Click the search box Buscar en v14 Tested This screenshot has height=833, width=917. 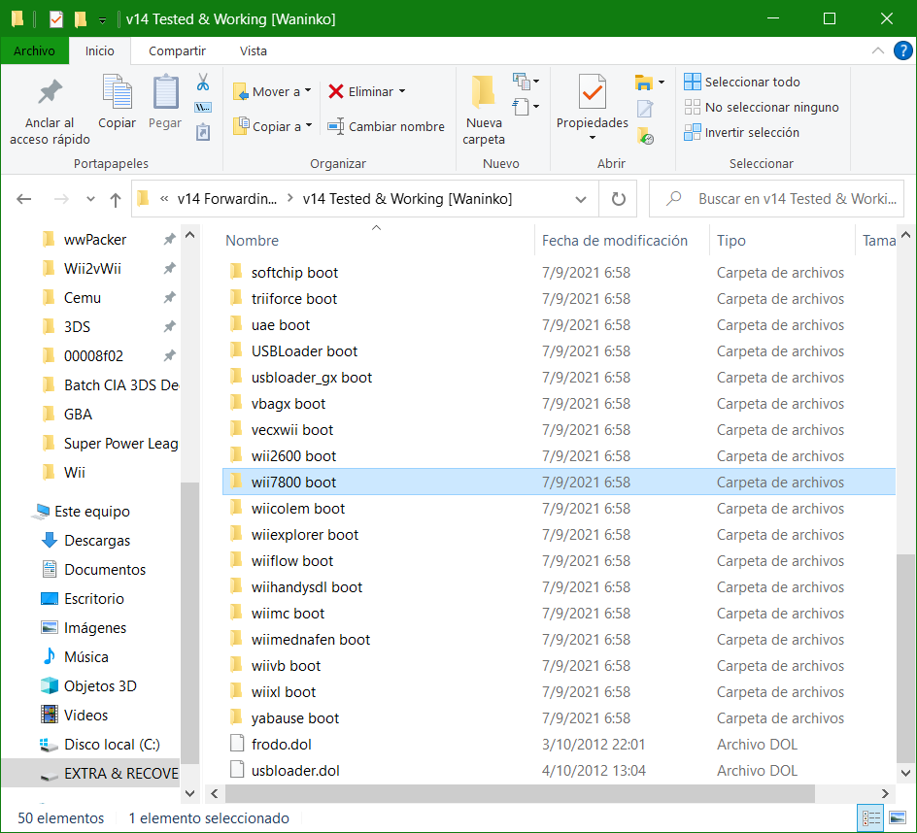tap(777, 199)
